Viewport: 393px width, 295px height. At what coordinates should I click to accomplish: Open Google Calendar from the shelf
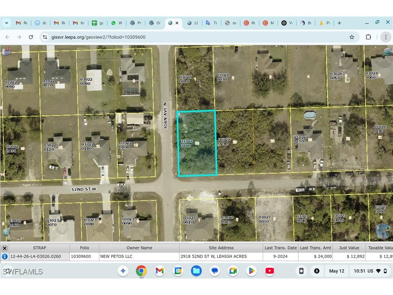tap(178, 271)
